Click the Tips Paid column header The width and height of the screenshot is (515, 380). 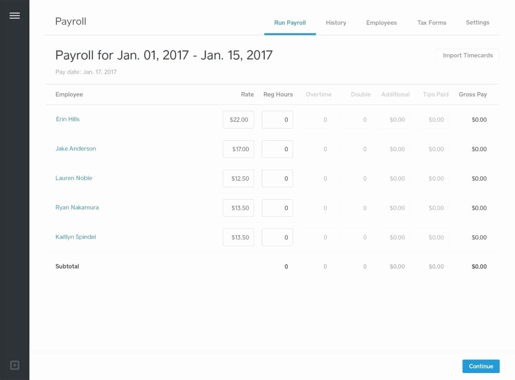[435, 94]
